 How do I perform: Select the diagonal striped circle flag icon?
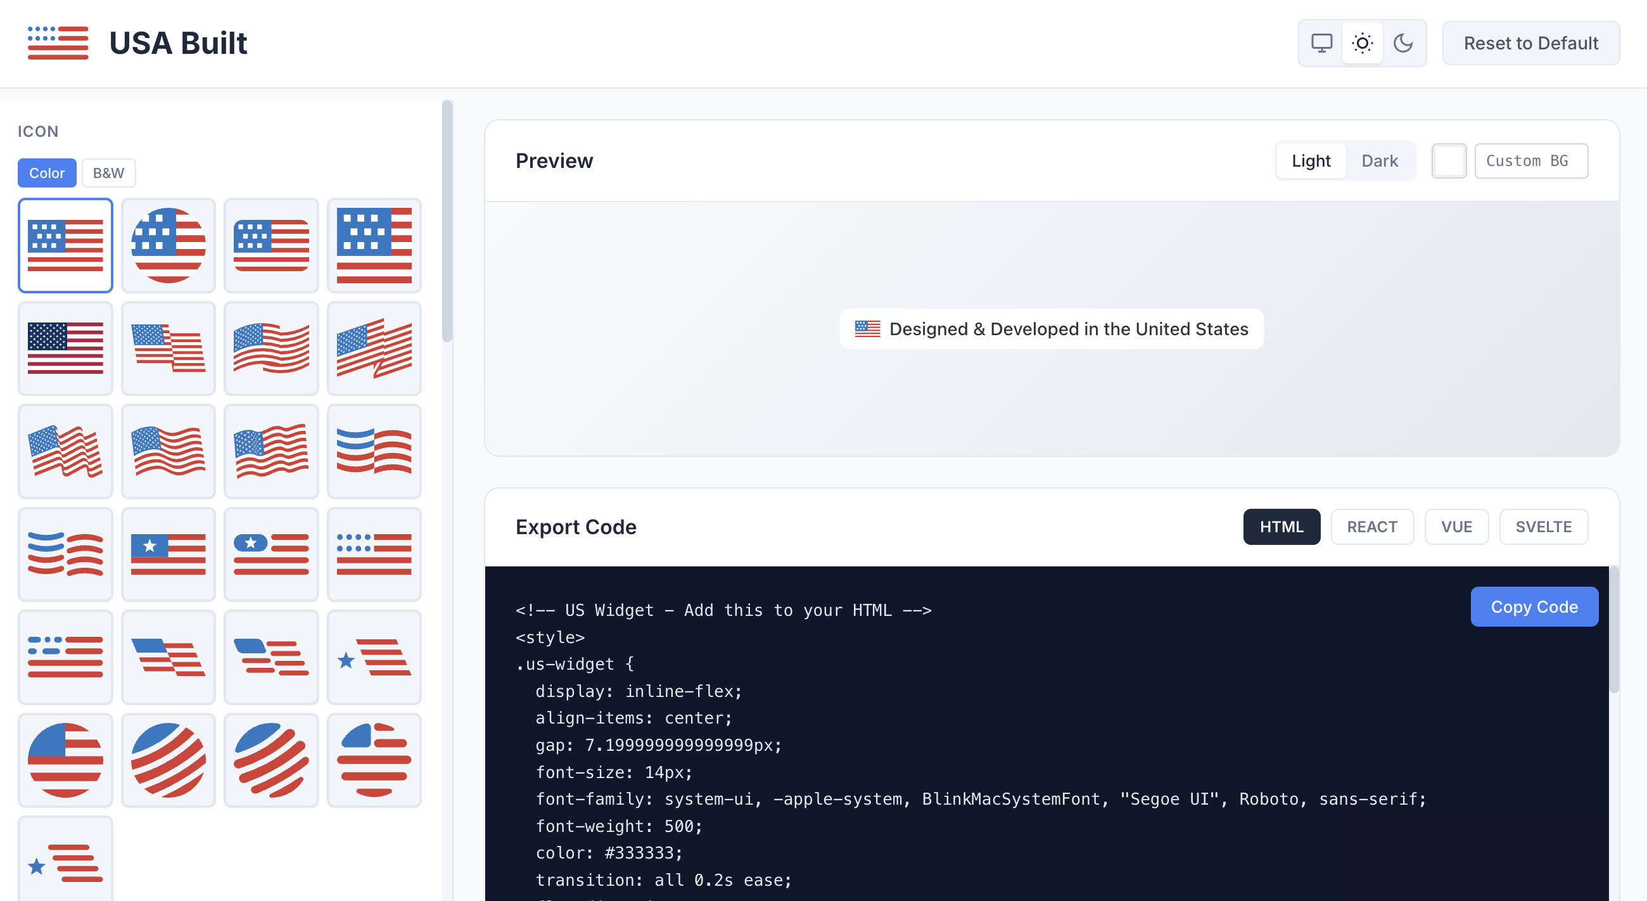coord(168,760)
